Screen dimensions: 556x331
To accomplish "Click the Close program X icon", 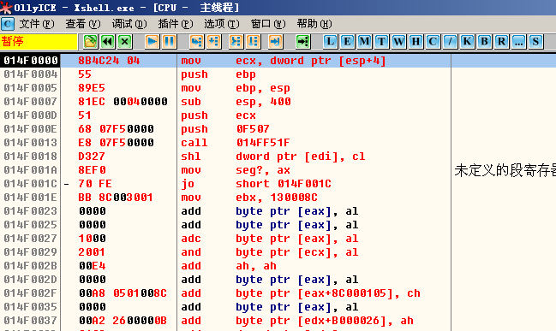I will [125, 42].
